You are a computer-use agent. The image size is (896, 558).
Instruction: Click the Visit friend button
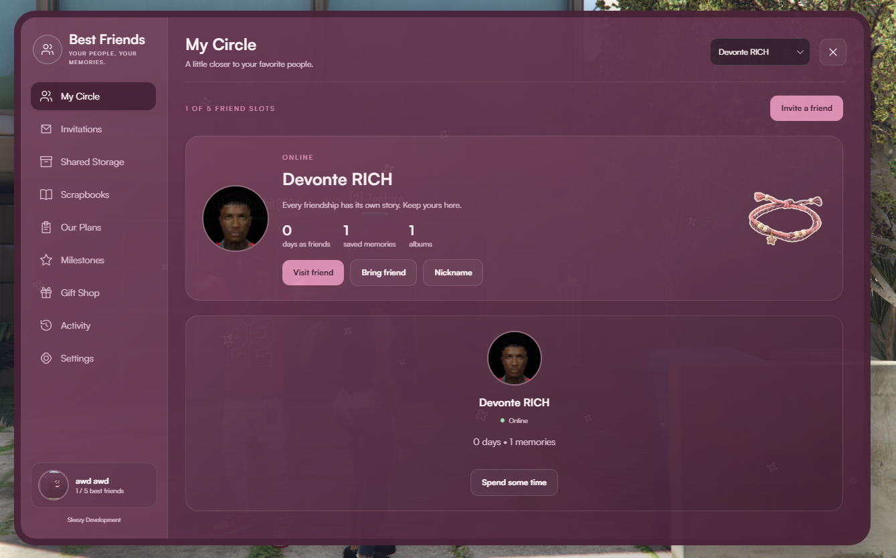click(x=313, y=273)
